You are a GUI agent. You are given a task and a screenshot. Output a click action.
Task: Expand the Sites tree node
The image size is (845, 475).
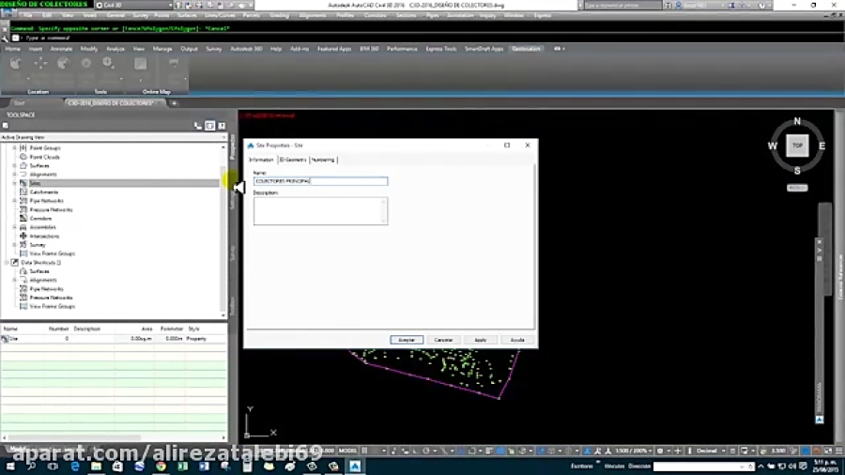[x=14, y=183]
